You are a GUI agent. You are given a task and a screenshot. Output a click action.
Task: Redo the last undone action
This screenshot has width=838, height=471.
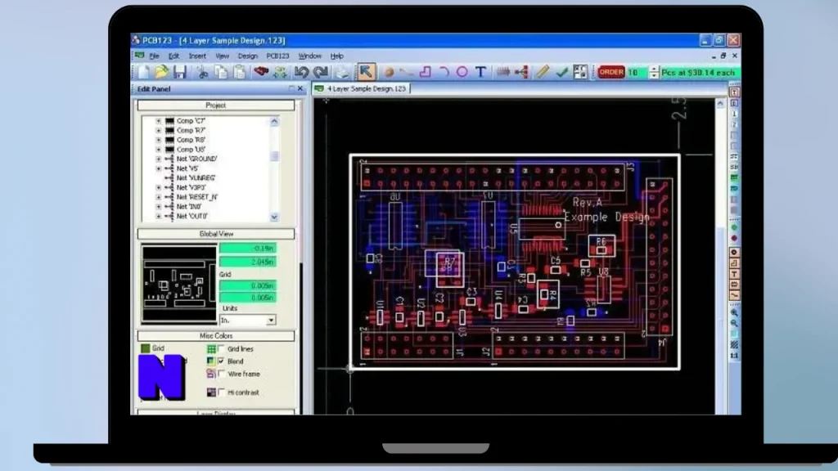321,72
